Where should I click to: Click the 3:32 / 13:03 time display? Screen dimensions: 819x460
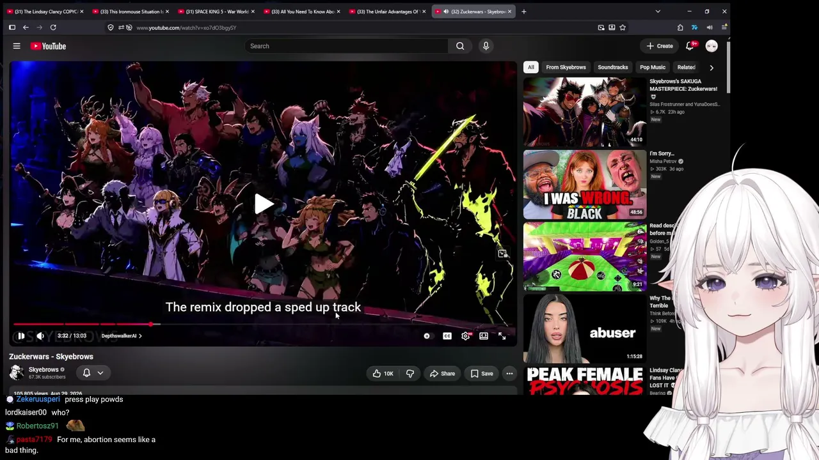(72, 336)
